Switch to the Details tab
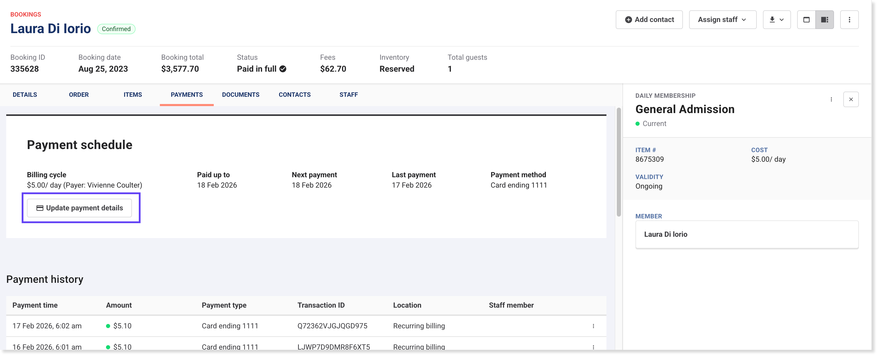This screenshot has width=877, height=355. coord(25,94)
